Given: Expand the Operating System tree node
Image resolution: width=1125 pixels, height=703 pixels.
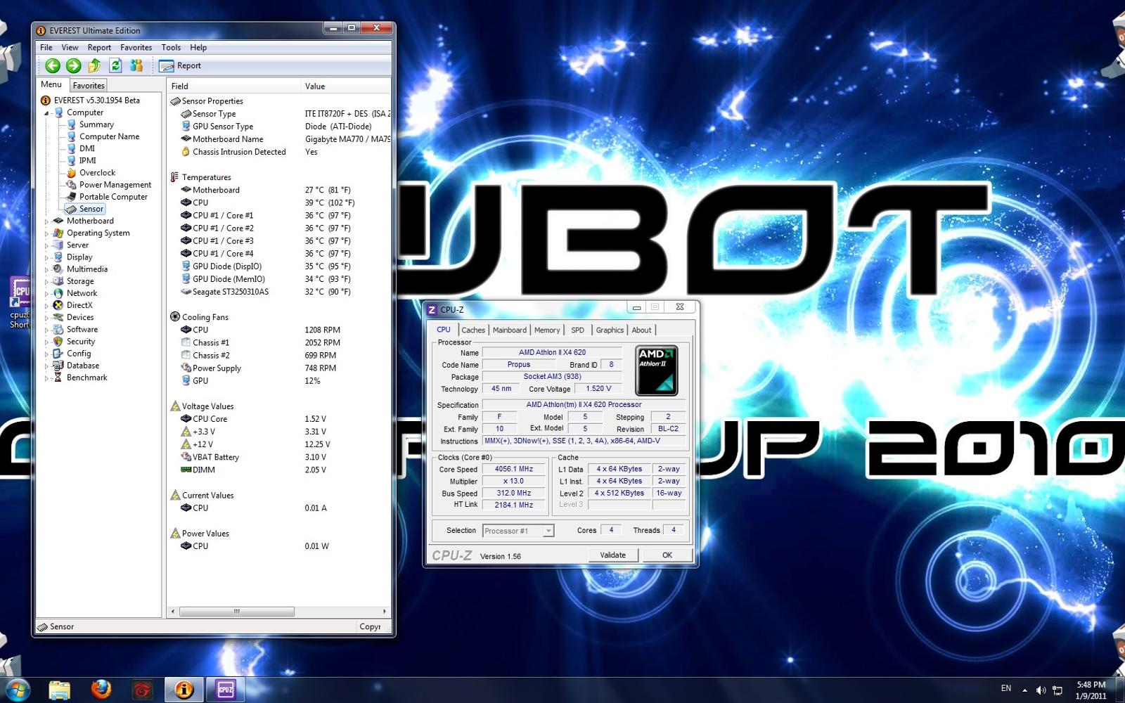Looking at the screenshot, I should (x=47, y=233).
